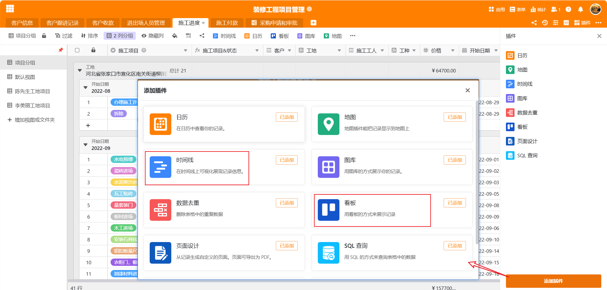607x290 pixels.
Task: Collapse the 2022-08 date group
Action: (85, 87)
